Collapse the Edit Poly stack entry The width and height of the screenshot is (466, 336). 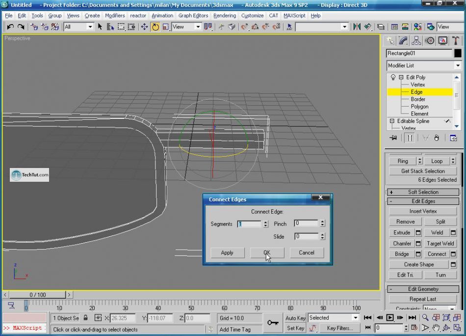click(401, 78)
